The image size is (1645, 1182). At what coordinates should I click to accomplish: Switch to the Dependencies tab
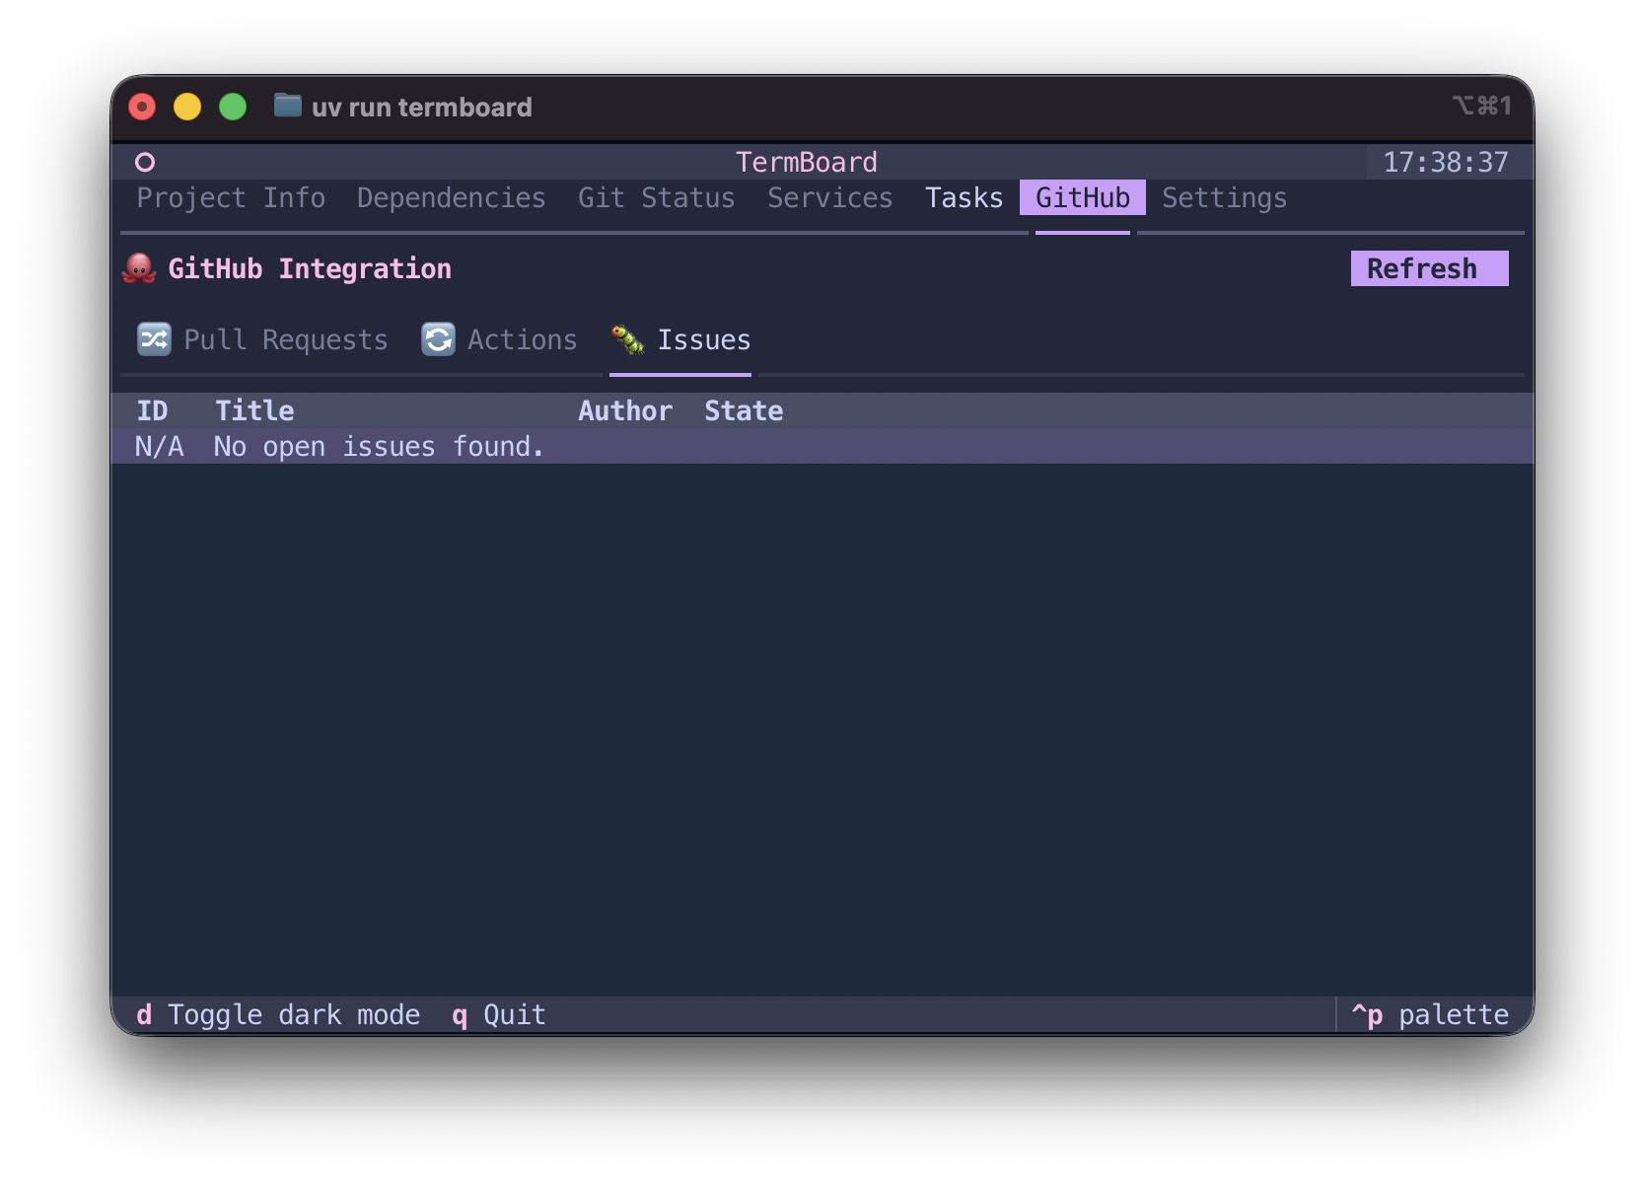[452, 197]
